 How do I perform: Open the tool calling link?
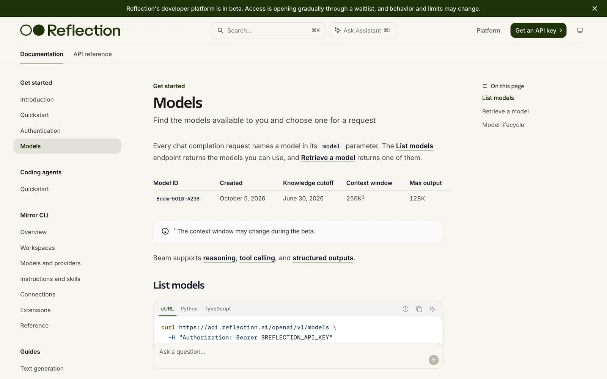click(257, 258)
